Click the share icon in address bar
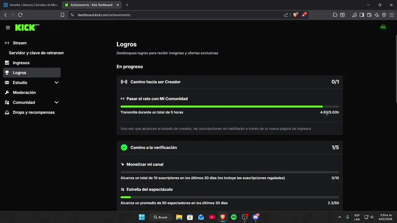This screenshot has height=223, width=397. 286,15
